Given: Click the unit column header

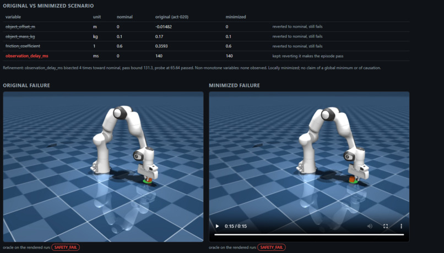Looking at the screenshot, I should [97, 17].
